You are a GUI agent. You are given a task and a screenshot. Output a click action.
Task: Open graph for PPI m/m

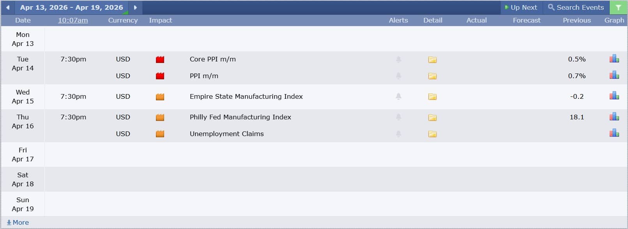[614, 75]
